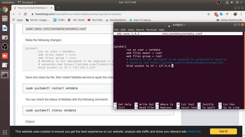The width and height of the screenshot is (245, 137).
Task: Open the terminal Search menu
Action: click(140, 30)
